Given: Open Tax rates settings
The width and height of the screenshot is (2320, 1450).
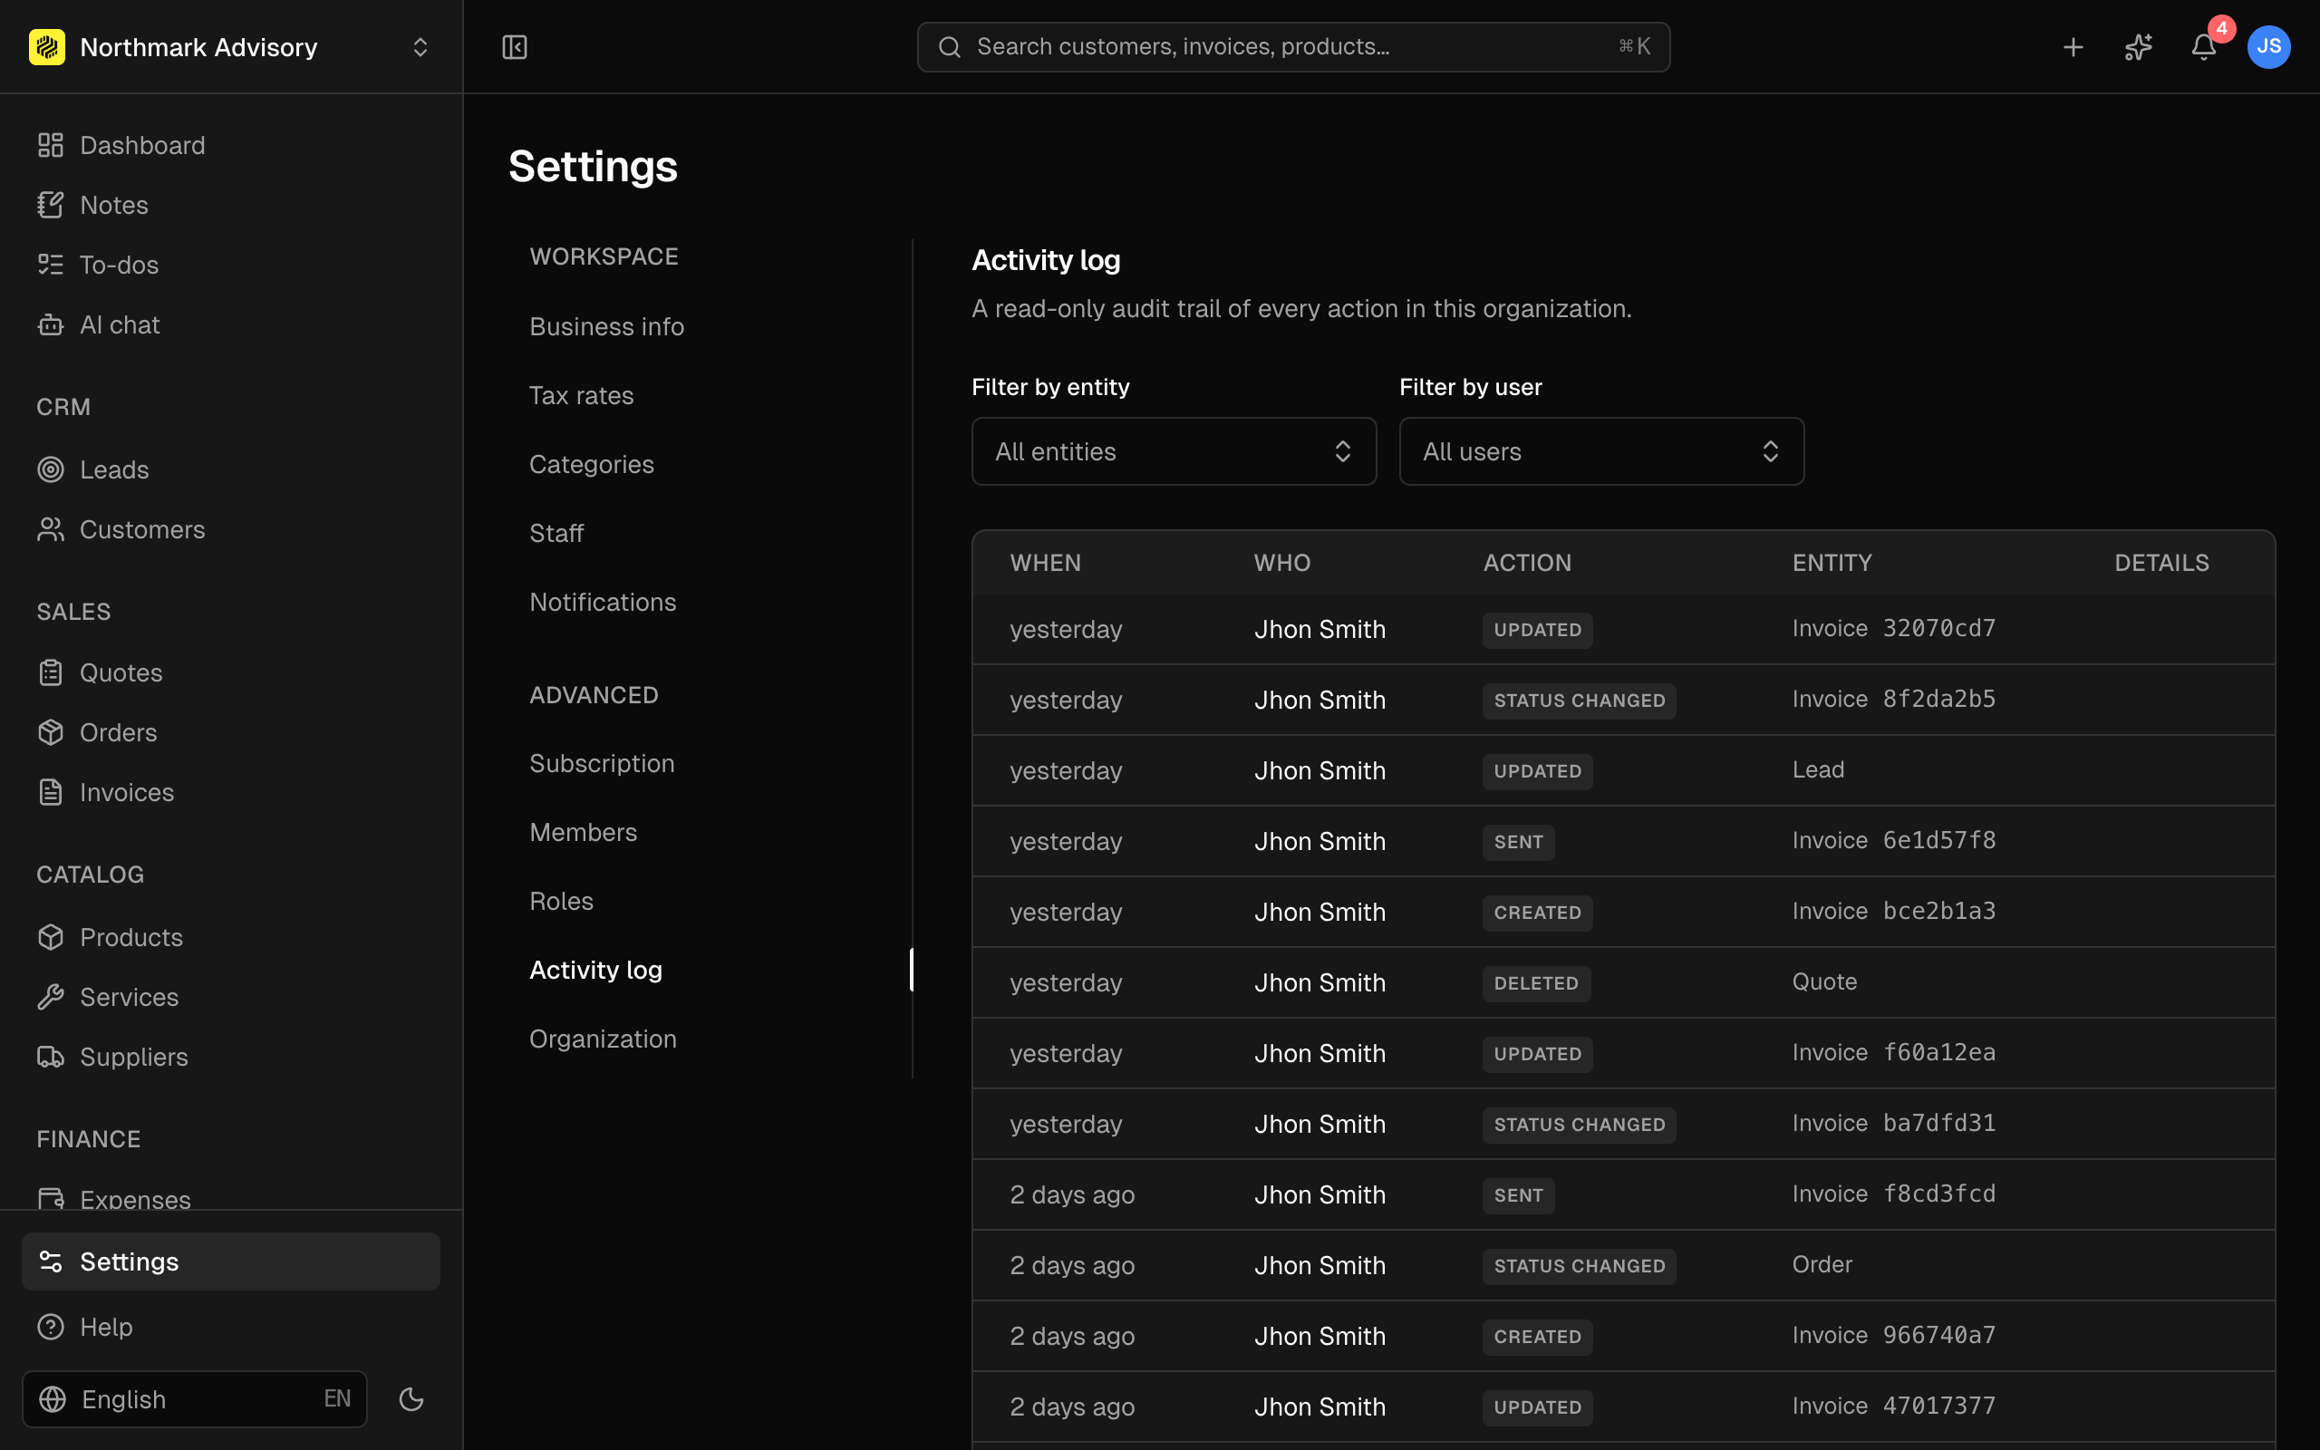Looking at the screenshot, I should pos(581,396).
